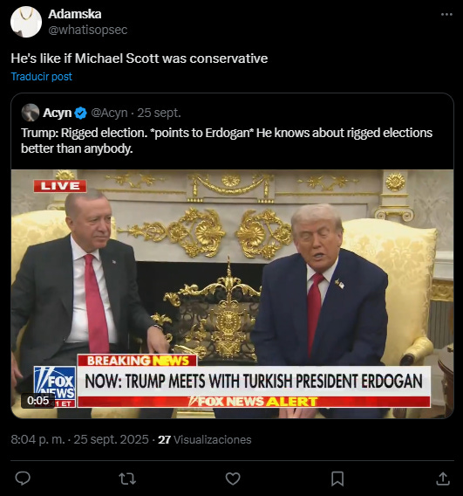Open Adamska's profile avatar
Viewport: 463px width, 496px height.
tap(26, 22)
